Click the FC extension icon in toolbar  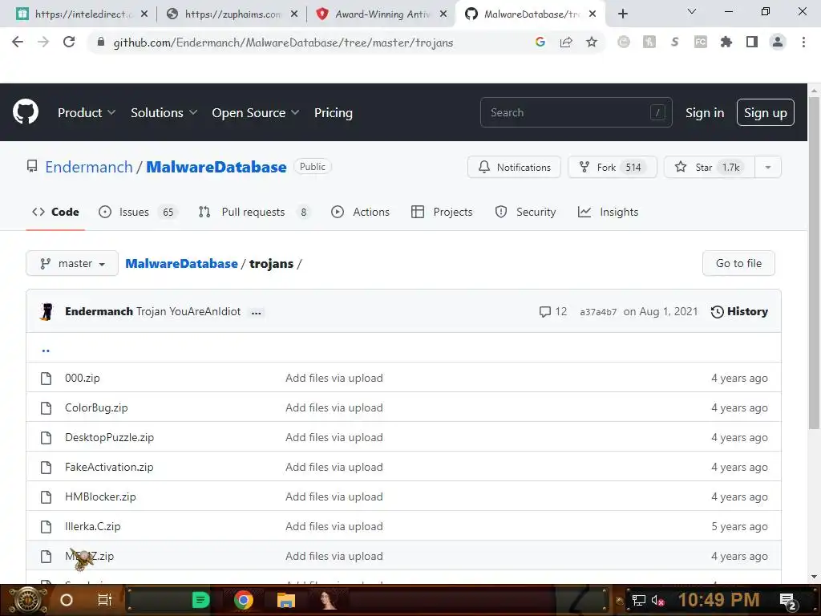coord(701,42)
